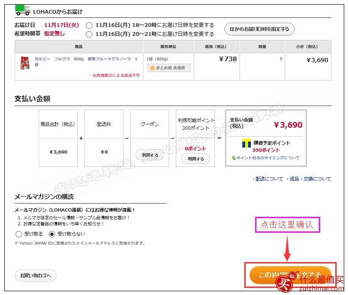Go back via お買い物カゴへ button
348x295 pixels.
pyautogui.click(x=35, y=276)
